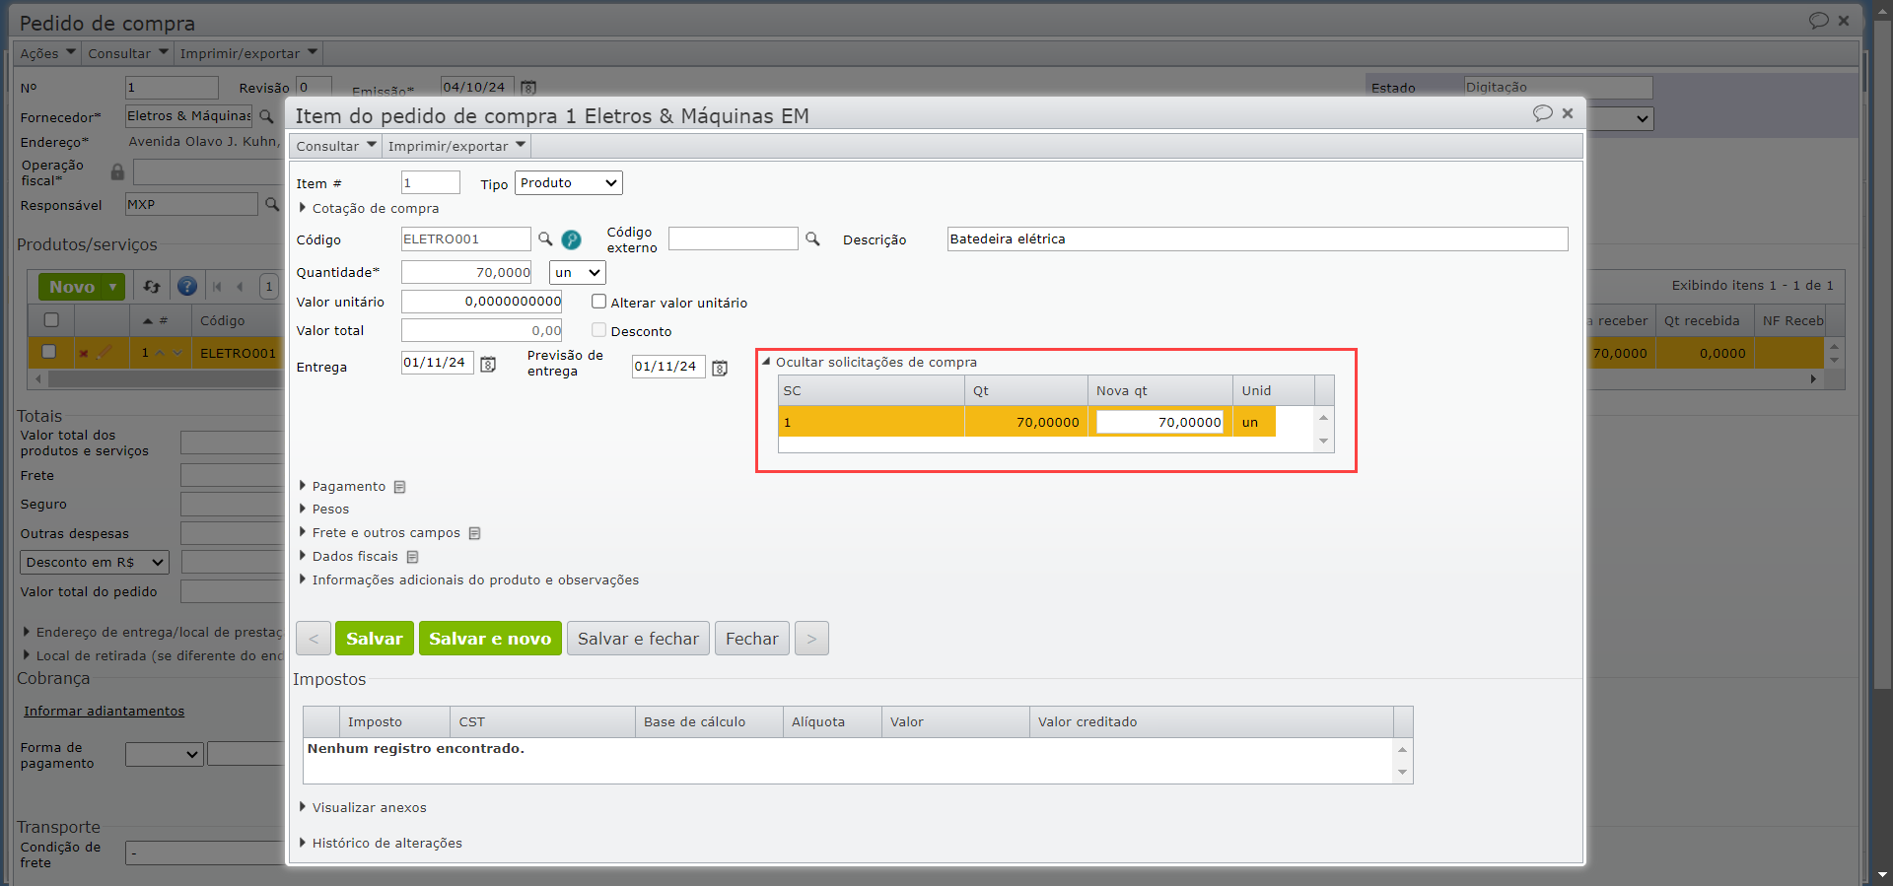Open the Informar adiantamentos link
The image size is (1893, 886).
104,712
